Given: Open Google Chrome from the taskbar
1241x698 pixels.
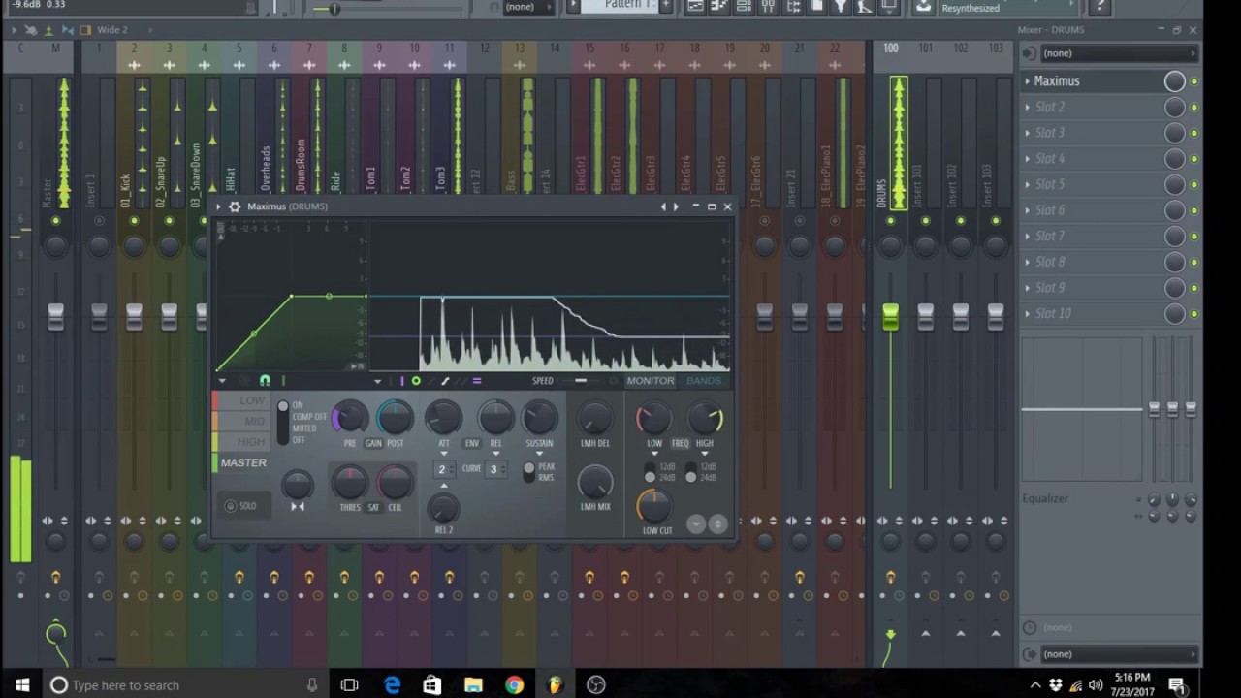Looking at the screenshot, I should (514, 685).
